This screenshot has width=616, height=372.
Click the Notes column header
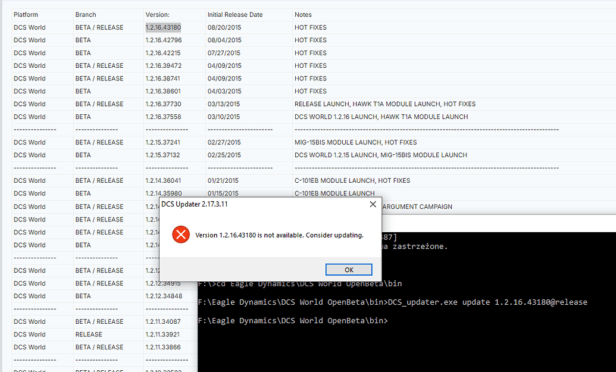tap(303, 14)
